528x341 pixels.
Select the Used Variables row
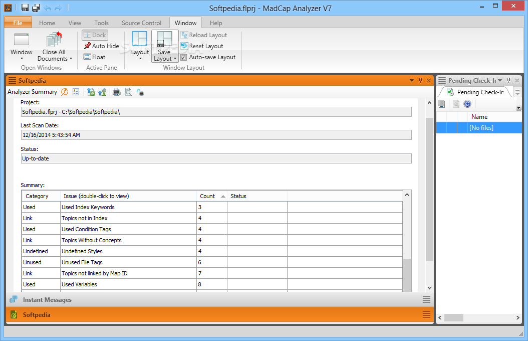click(x=212, y=284)
